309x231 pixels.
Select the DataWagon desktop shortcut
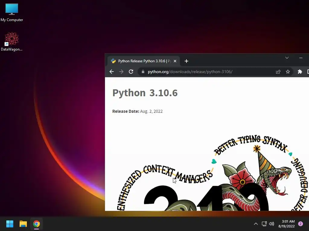point(12,42)
